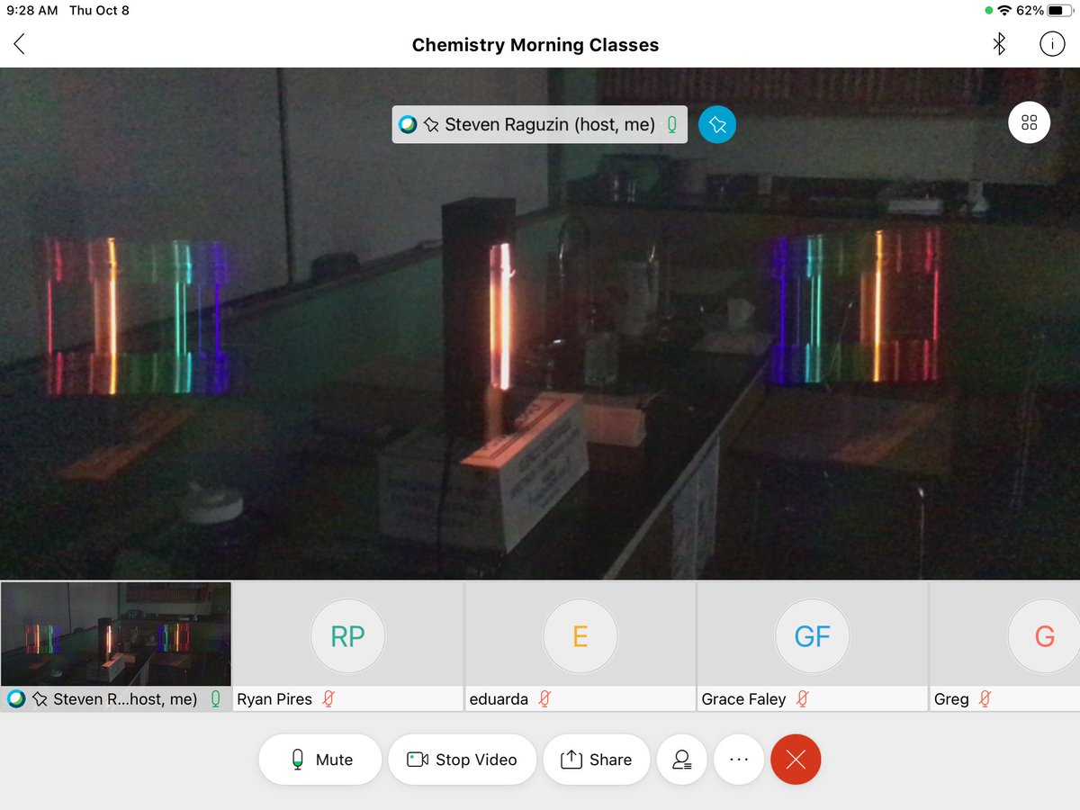The image size is (1080, 810).
Task: Go back using the top-left arrow
Action: pos(19,44)
